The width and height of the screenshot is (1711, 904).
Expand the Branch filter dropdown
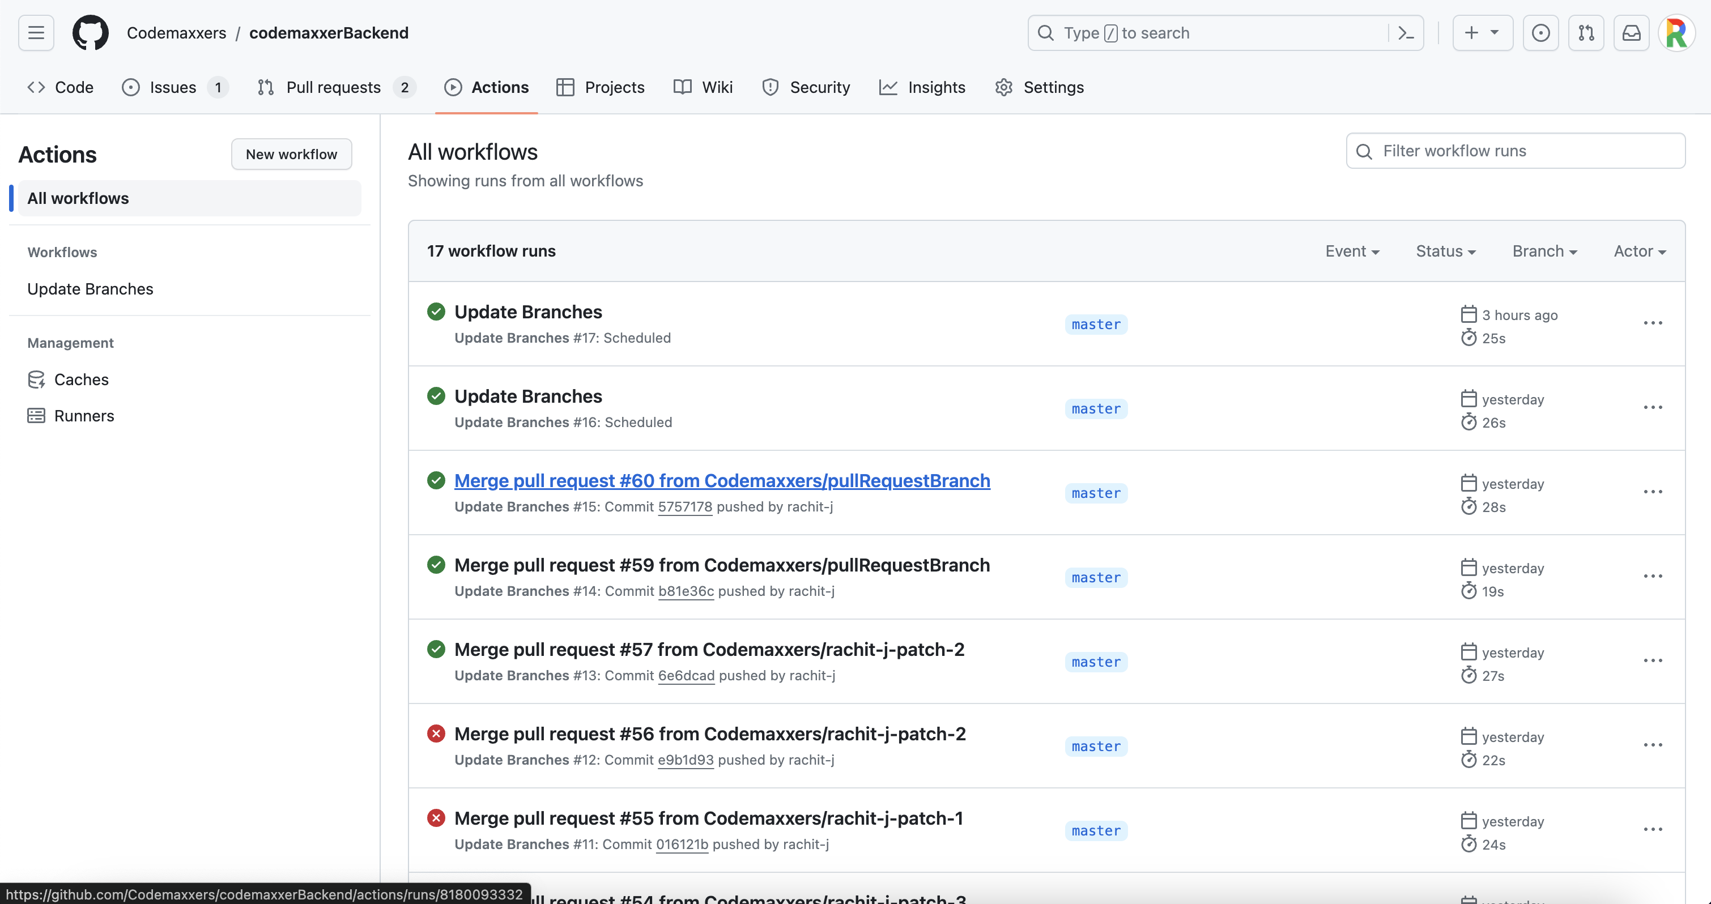click(1544, 251)
